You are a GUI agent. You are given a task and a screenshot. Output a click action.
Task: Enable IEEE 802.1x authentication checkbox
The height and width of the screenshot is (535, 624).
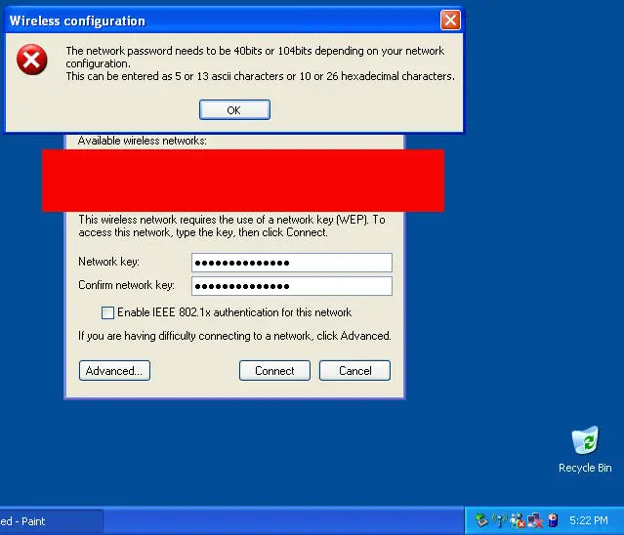coord(107,312)
